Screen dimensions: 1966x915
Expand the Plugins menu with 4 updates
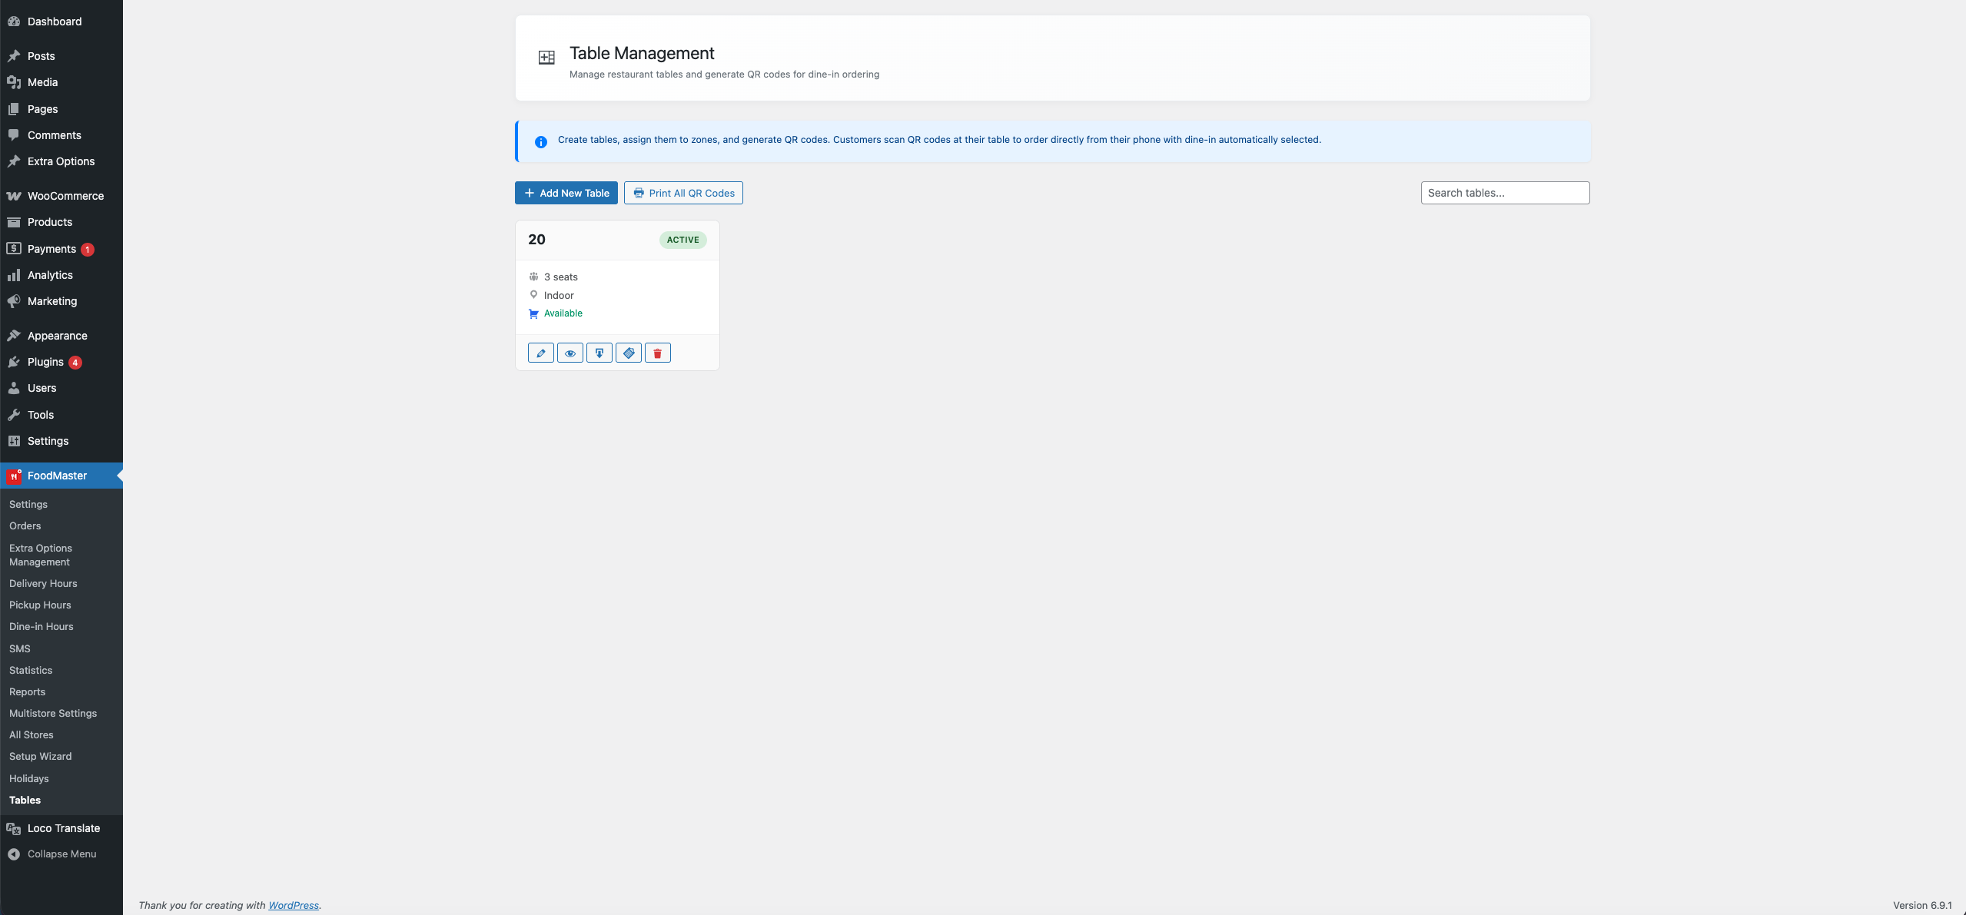[46, 362]
